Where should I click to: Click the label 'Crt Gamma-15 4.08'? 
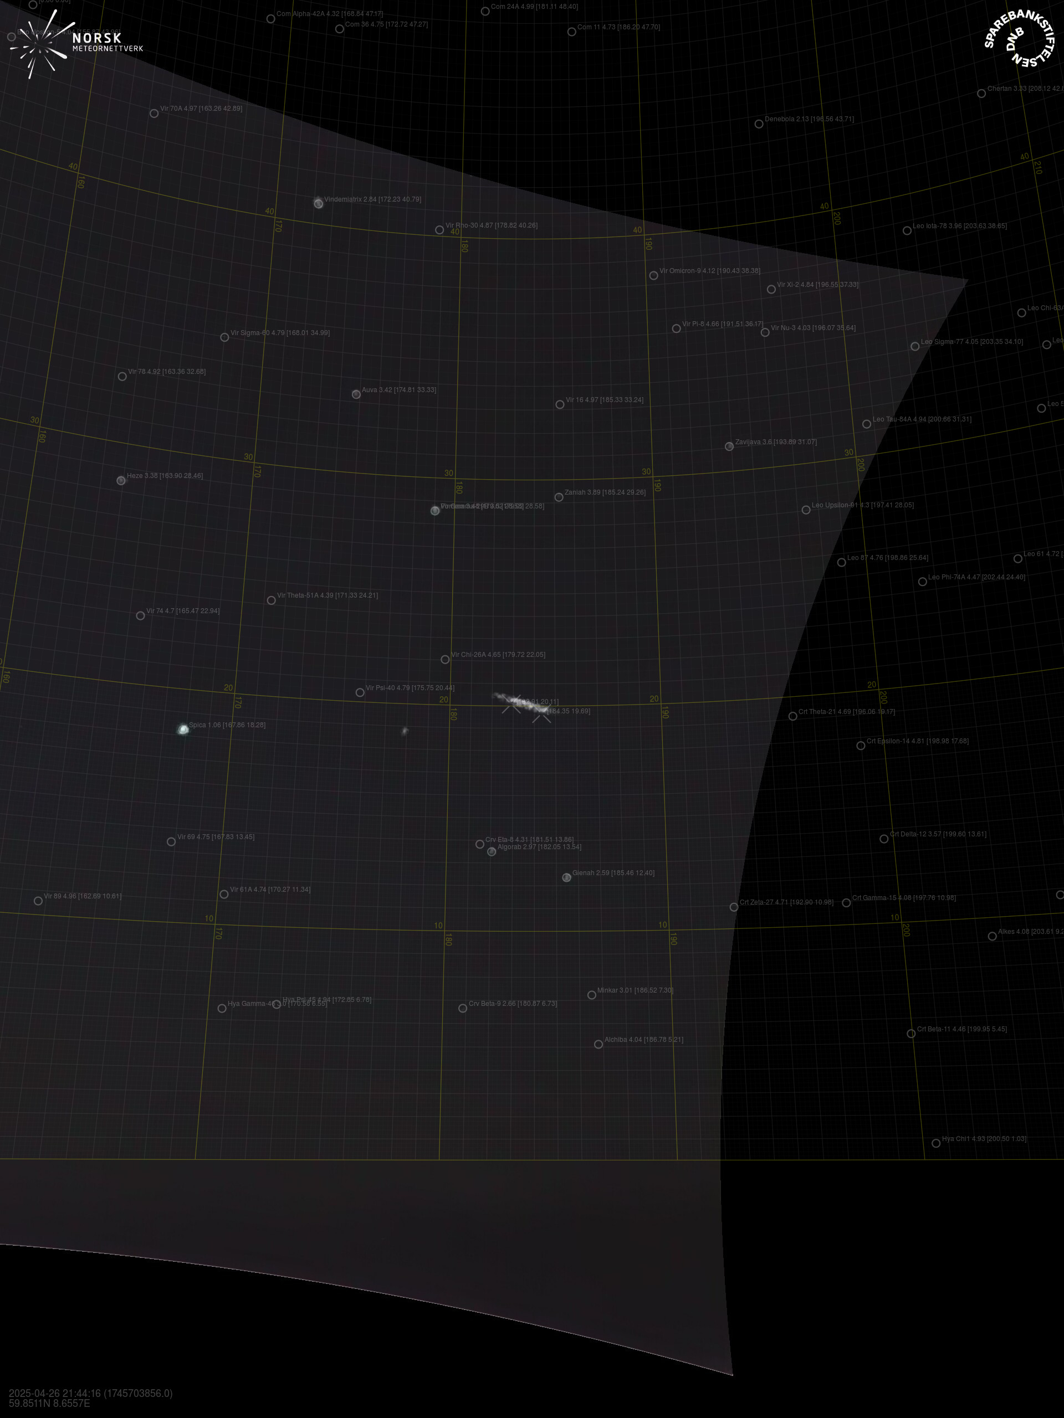point(882,898)
